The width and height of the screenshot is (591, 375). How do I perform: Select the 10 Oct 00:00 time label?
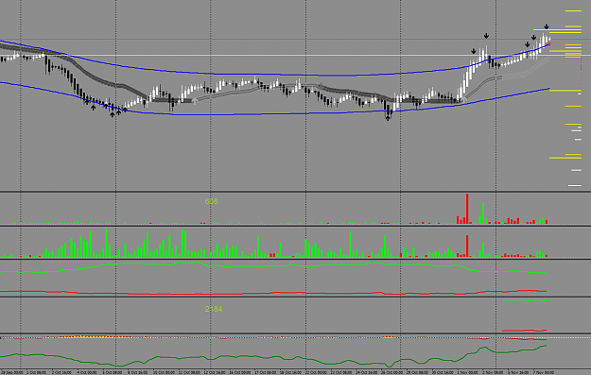[164, 372]
